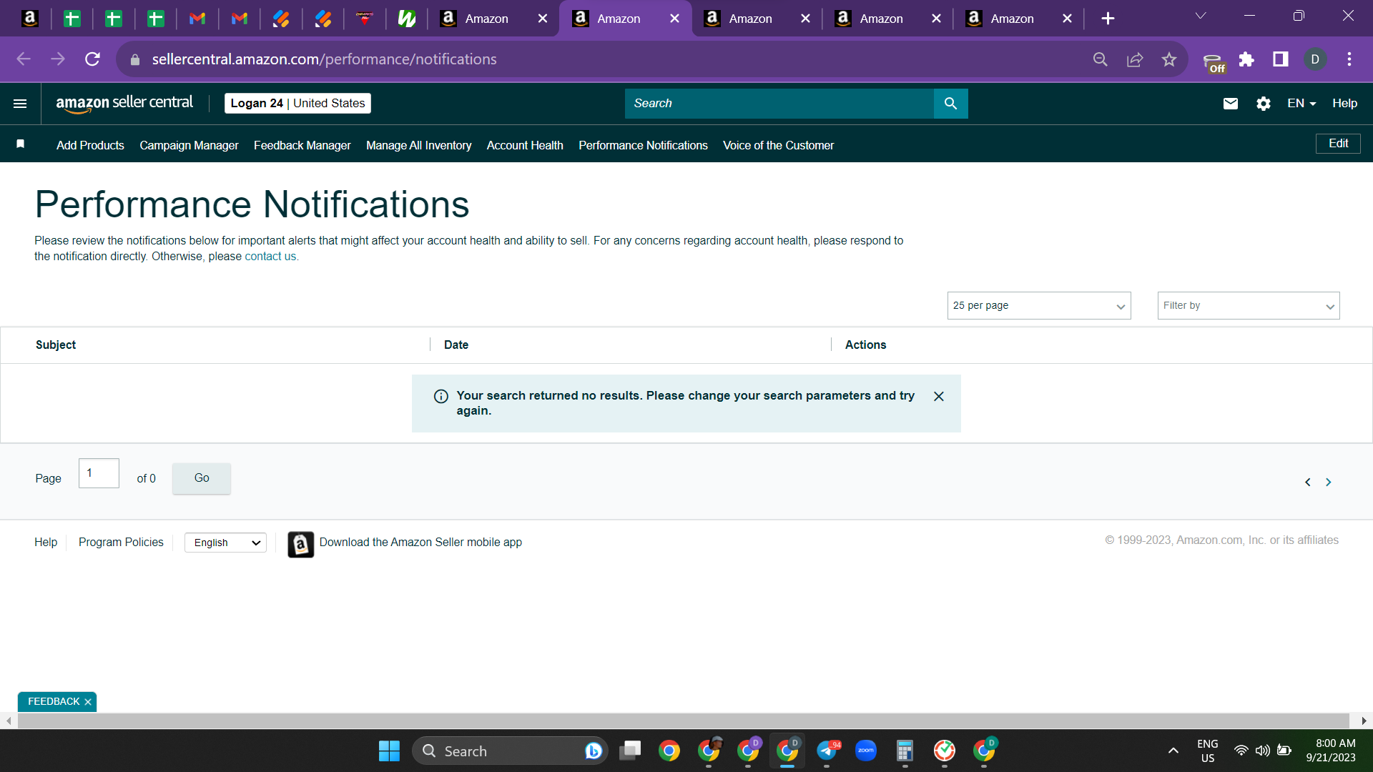Open the EN language dropdown
Viewport: 1373px width, 772px height.
pos(1301,104)
